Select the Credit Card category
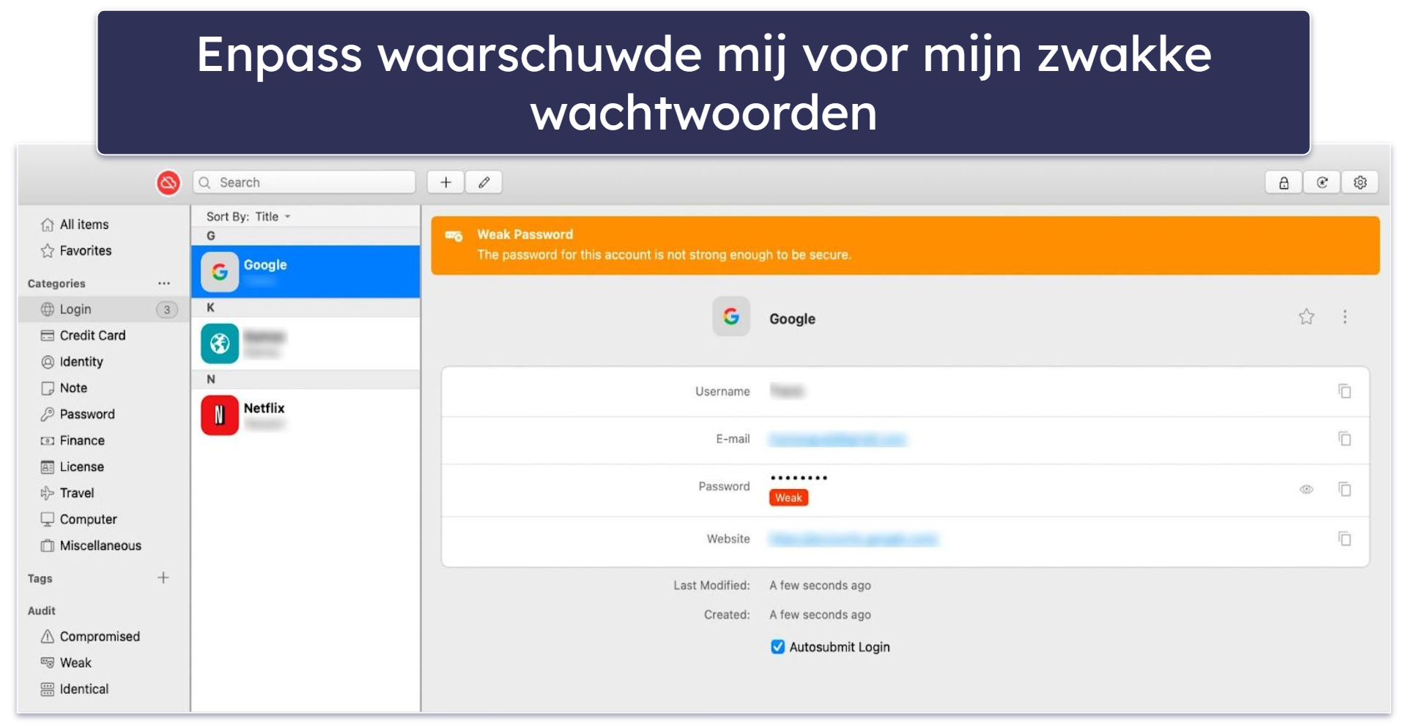This screenshot has height=724, width=1406. pos(83,335)
